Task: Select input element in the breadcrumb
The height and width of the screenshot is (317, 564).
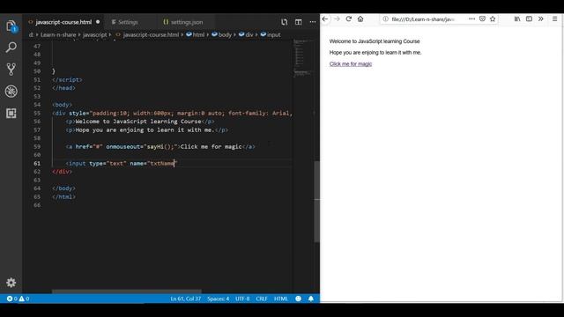Action: [273, 35]
